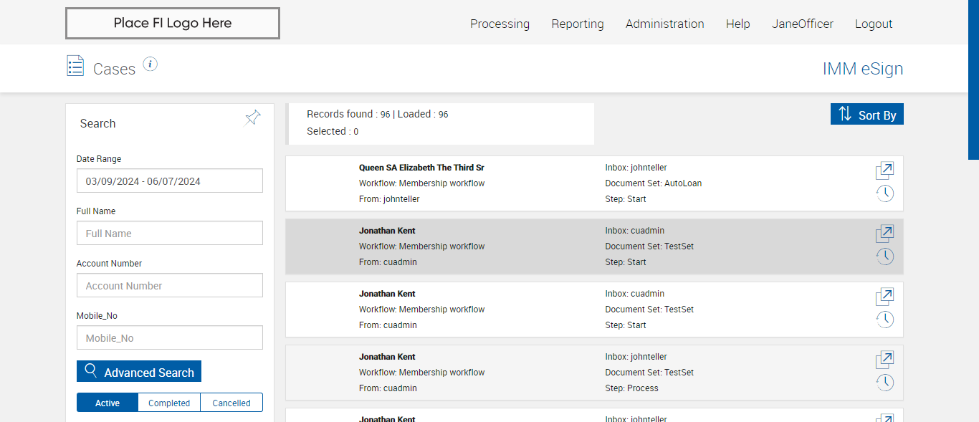This screenshot has width=979, height=422.
Task: Open Queen SA Elizabeth case in new window
Action: click(884, 171)
